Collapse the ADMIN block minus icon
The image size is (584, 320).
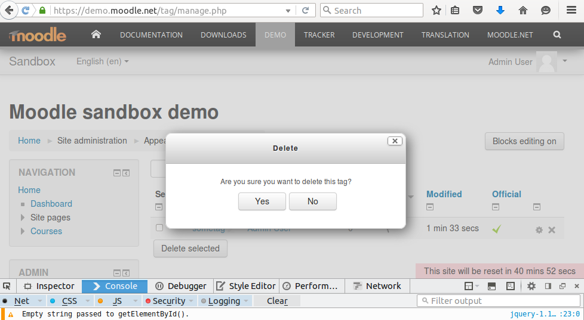[117, 273]
